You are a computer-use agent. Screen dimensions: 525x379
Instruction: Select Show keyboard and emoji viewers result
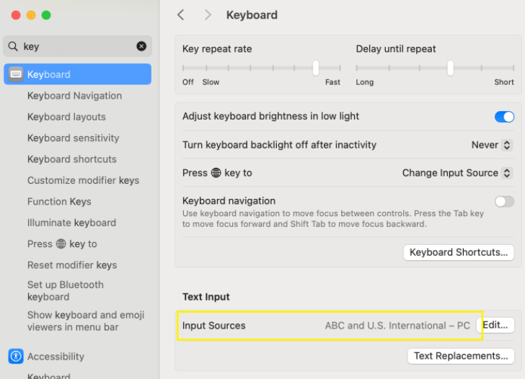86,321
